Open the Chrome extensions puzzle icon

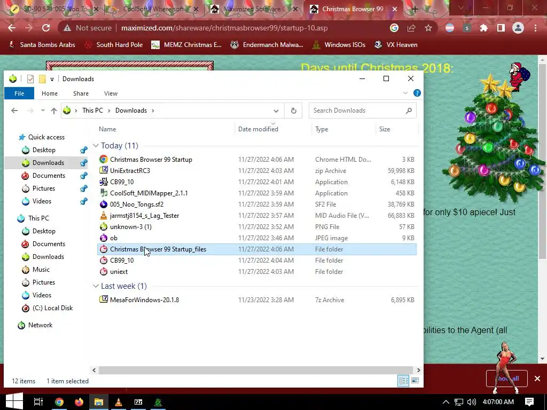coord(484,28)
